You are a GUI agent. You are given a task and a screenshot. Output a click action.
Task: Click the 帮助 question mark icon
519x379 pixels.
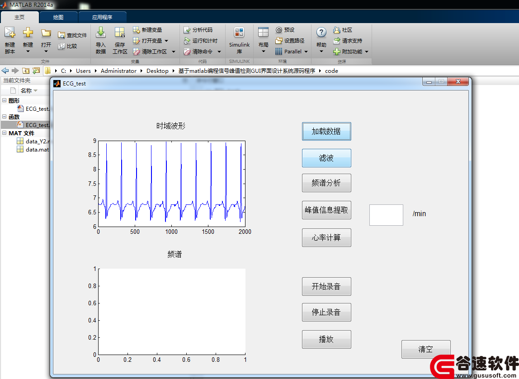point(321,33)
